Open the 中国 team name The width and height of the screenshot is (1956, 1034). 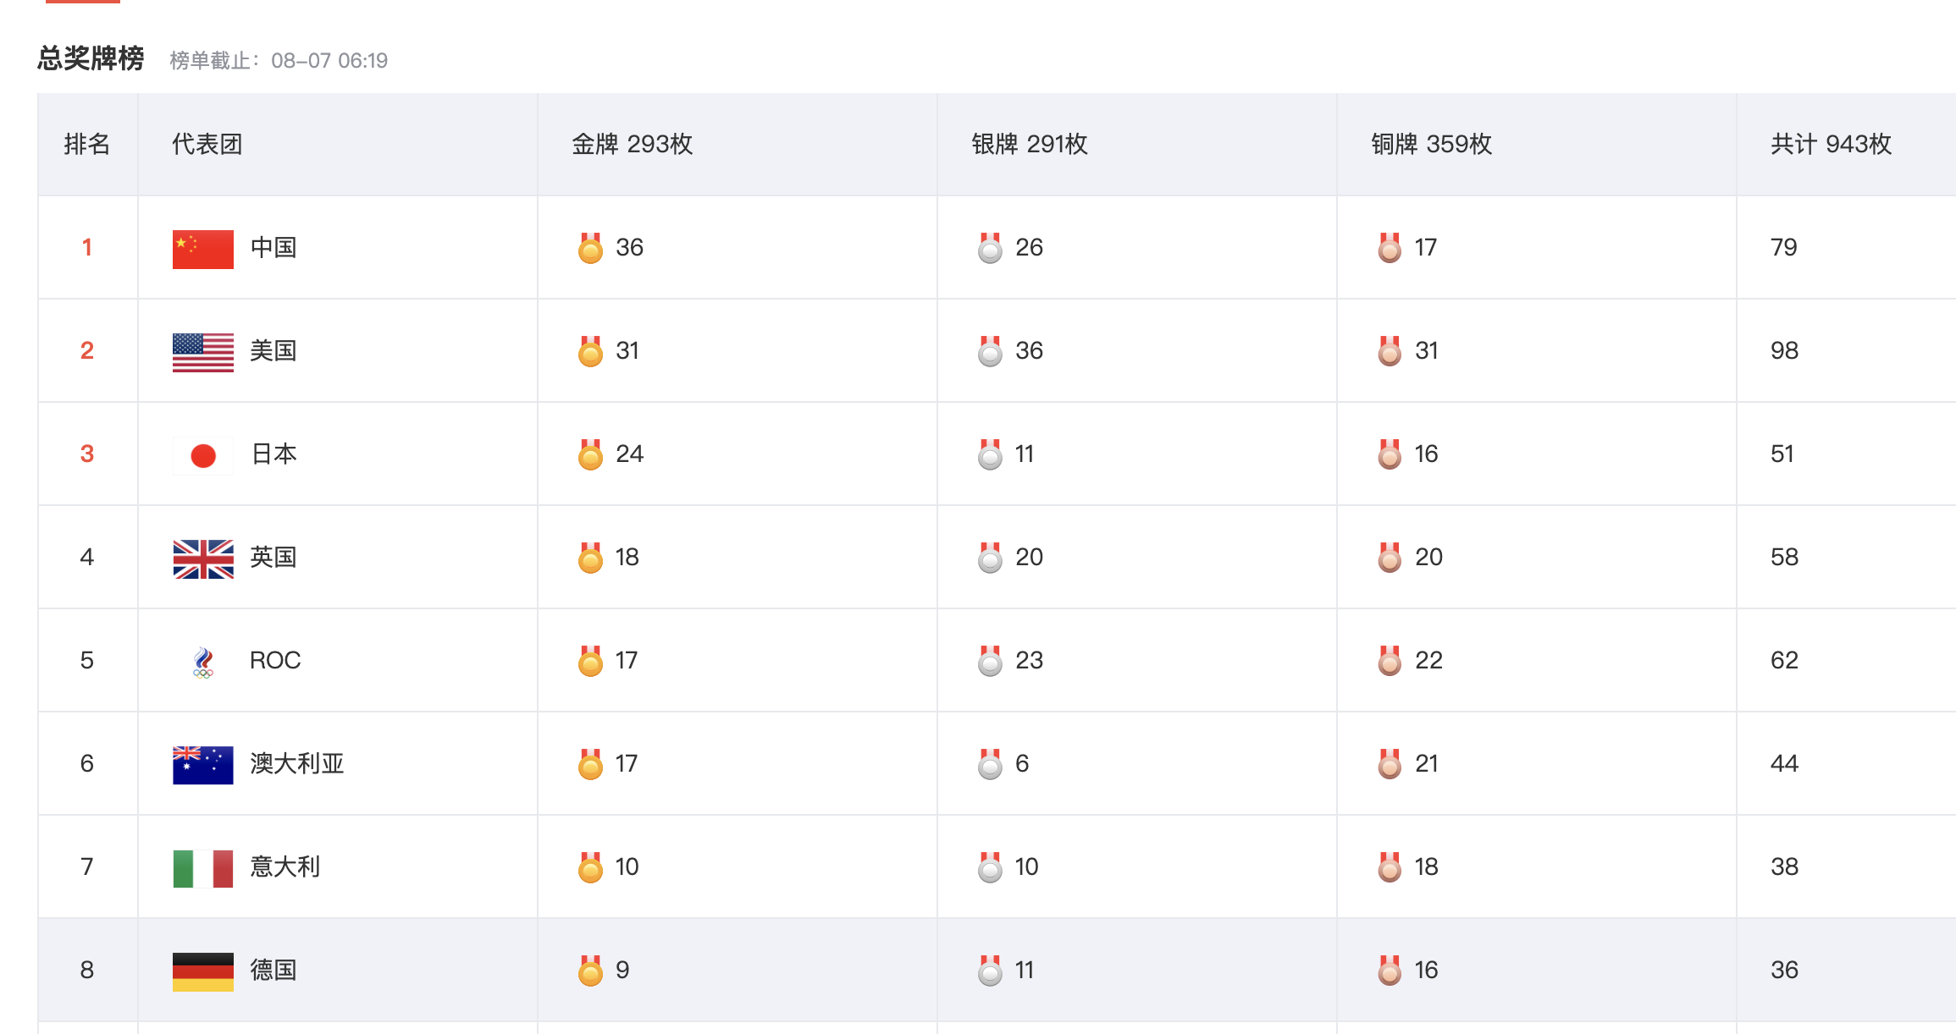click(x=274, y=248)
